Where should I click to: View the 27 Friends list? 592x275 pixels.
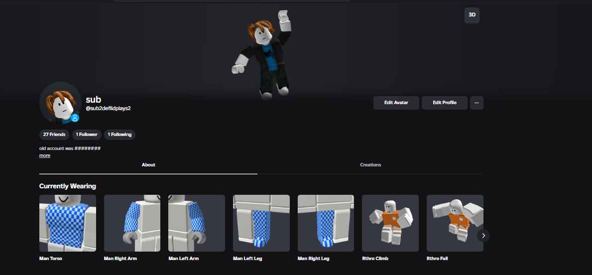pyautogui.click(x=54, y=135)
